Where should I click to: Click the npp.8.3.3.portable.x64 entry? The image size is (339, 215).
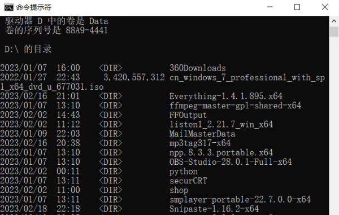[221, 152]
